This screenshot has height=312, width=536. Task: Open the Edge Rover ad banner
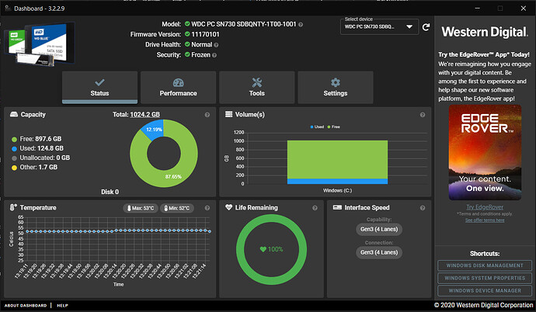pos(485,152)
